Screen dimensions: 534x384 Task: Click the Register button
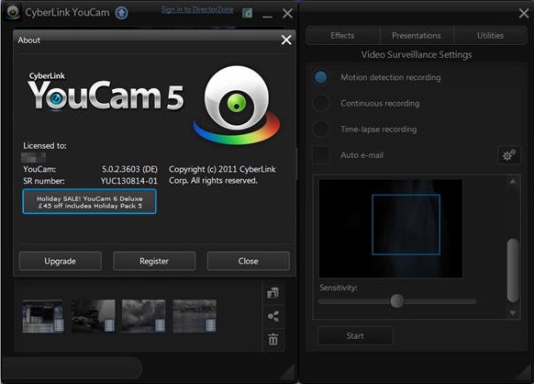[x=154, y=261]
